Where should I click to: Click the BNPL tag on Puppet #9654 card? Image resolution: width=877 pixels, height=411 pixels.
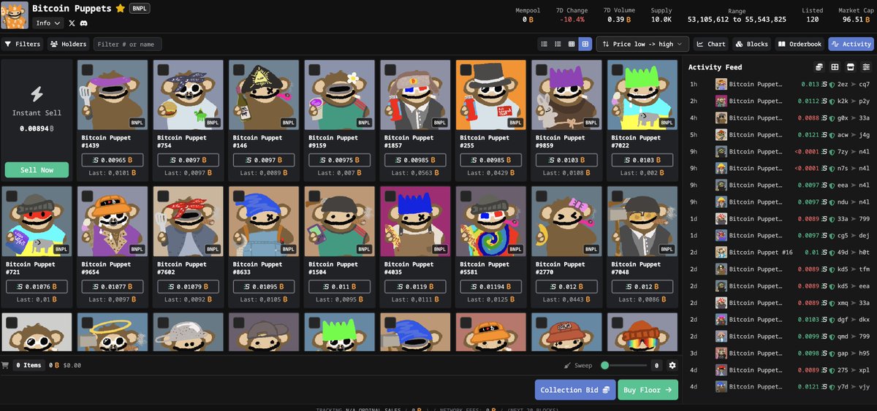pyautogui.click(x=137, y=249)
